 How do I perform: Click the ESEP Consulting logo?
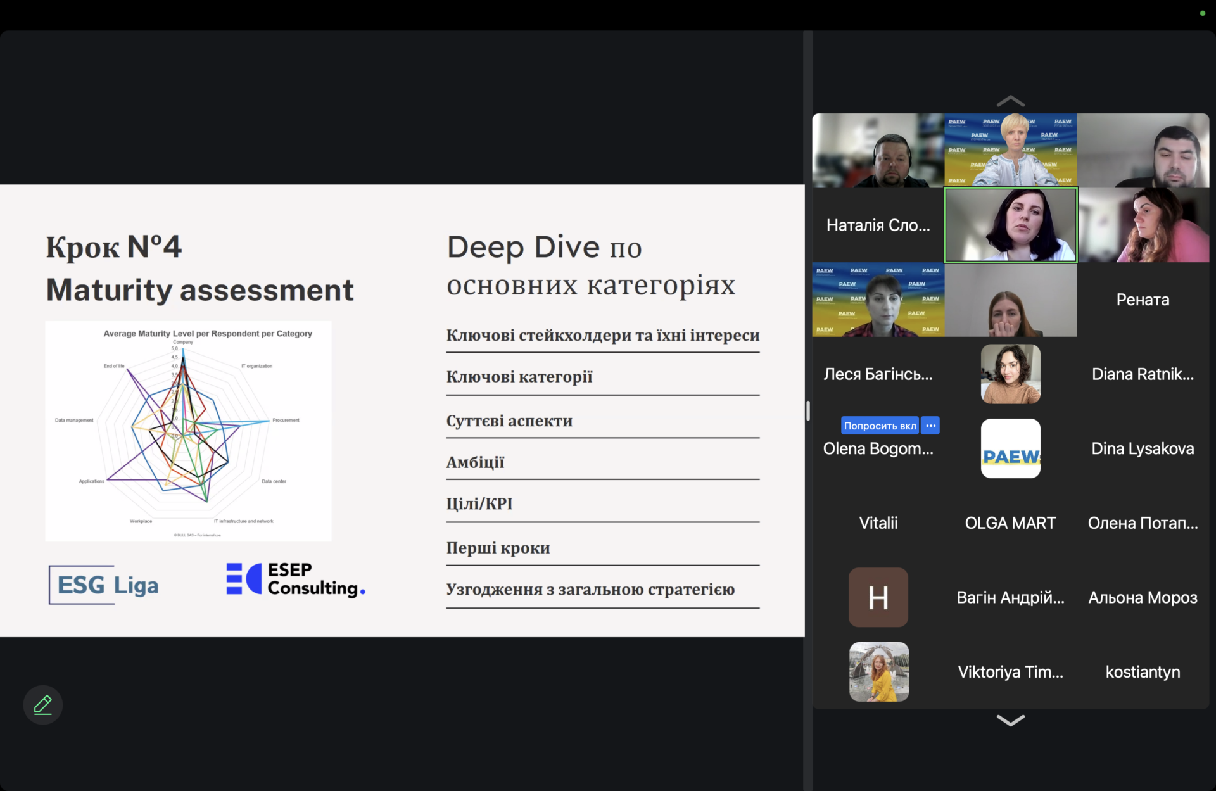click(x=296, y=579)
